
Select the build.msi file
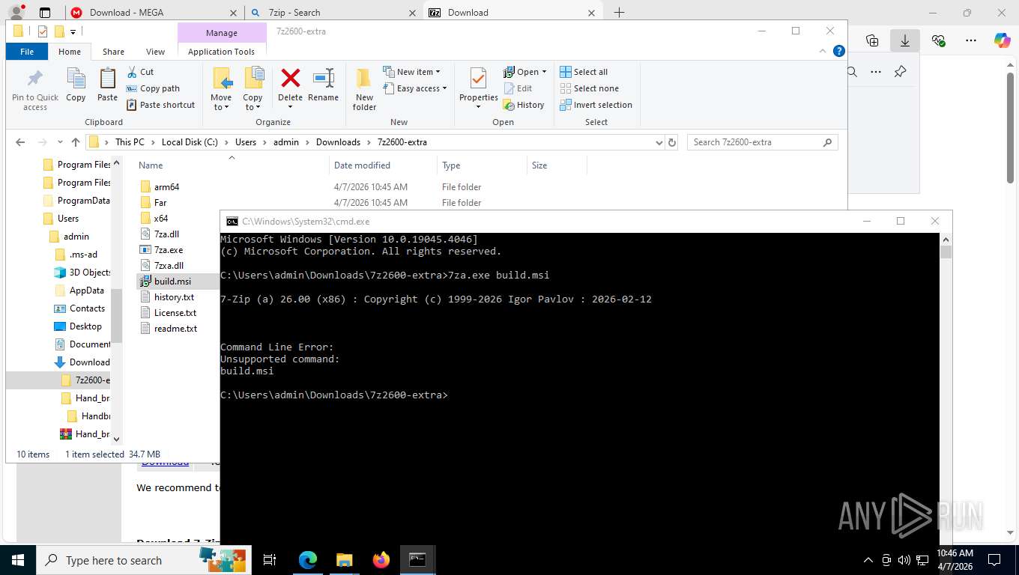(x=172, y=282)
